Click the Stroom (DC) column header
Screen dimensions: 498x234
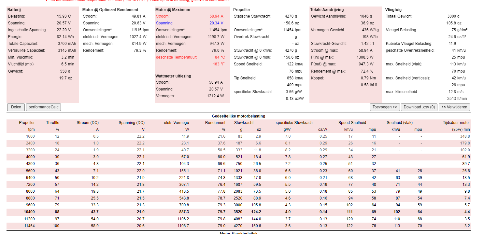pos(88,123)
